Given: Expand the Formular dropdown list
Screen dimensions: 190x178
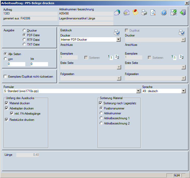Looking at the screenshot, I should 138,91.
